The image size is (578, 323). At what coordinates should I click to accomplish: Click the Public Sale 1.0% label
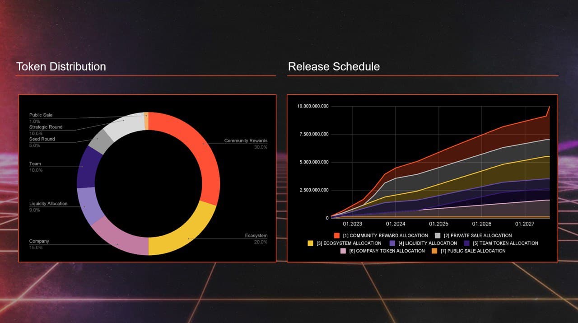pos(41,118)
